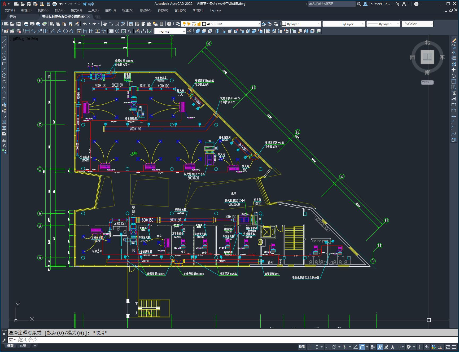This screenshot has height=352, width=459.
Task: Expand the 1:1 annotation scale dropdown
Action: pos(401,347)
